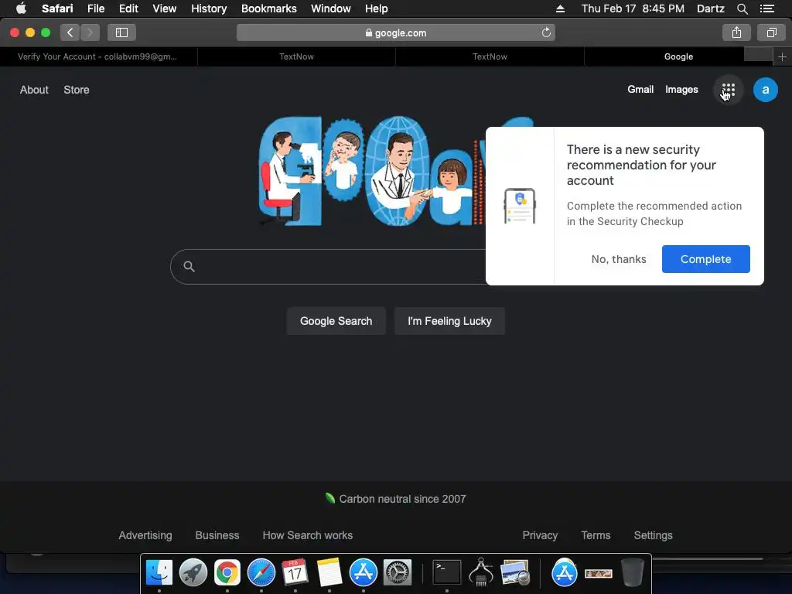Viewport: 792px width, 594px height.
Task: Open the Images link
Action: click(x=681, y=90)
